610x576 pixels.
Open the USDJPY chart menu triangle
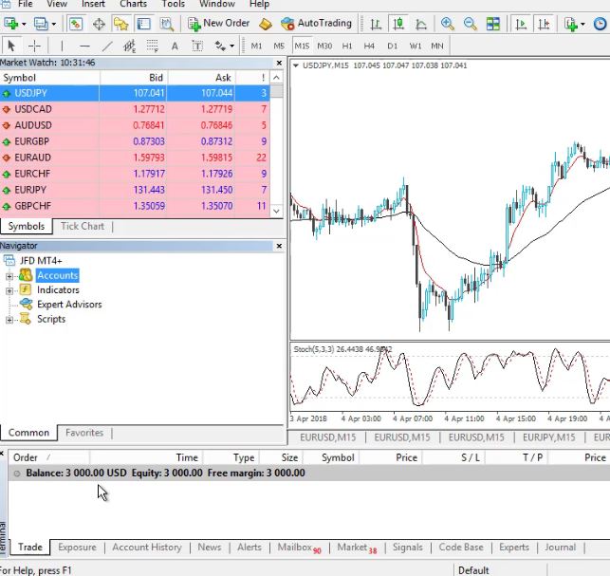(x=296, y=65)
